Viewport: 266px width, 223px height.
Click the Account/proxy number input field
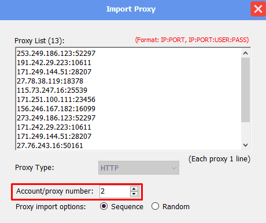115,191
